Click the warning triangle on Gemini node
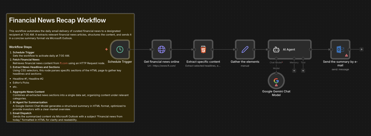Image resolution: width=371 pixels, height=136 pixels. pyautogui.click(x=276, y=85)
